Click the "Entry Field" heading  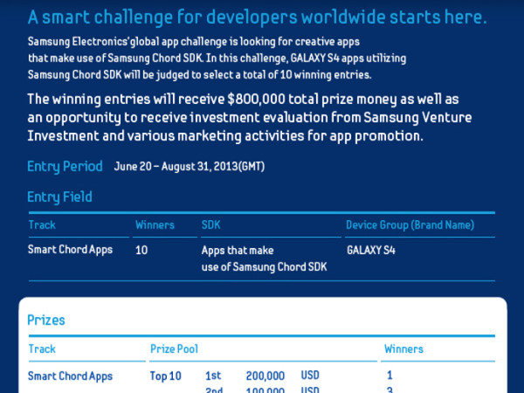59,197
